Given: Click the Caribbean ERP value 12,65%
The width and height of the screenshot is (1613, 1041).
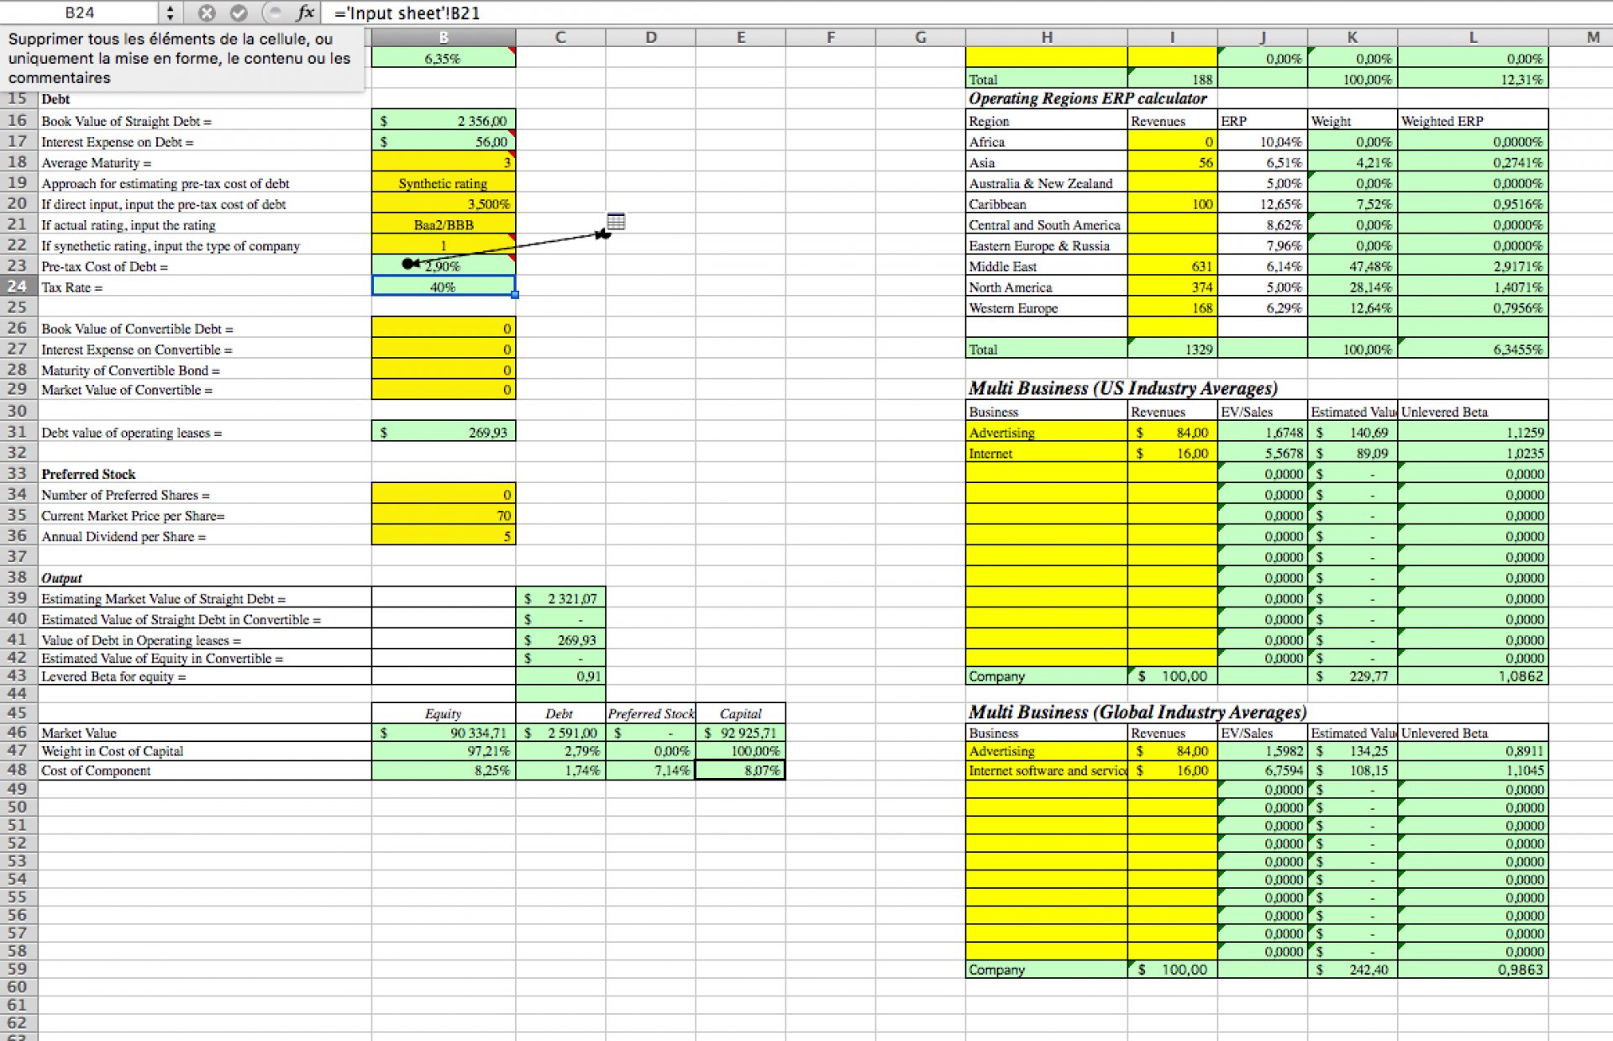Looking at the screenshot, I should click(1263, 203).
